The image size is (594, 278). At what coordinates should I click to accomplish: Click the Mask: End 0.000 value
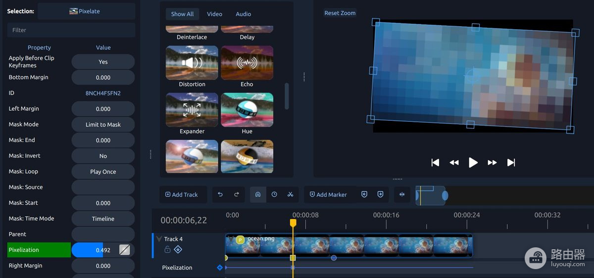(103, 140)
